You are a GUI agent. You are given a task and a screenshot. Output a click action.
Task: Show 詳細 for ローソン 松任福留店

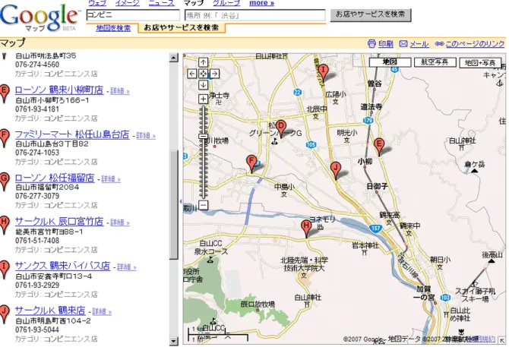[111, 179]
